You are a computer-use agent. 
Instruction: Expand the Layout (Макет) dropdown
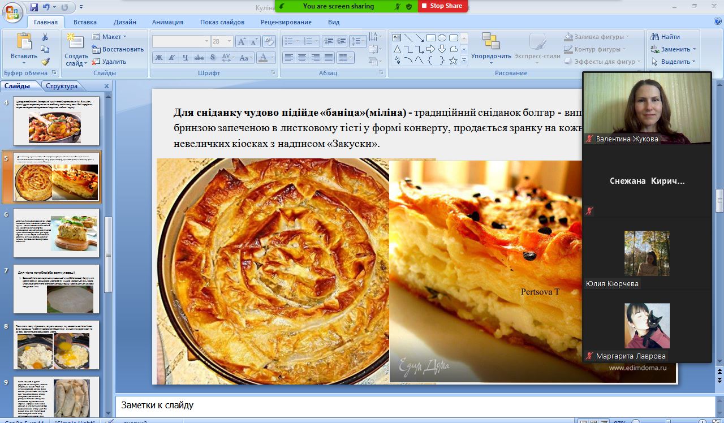pyautogui.click(x=110, y=37)
